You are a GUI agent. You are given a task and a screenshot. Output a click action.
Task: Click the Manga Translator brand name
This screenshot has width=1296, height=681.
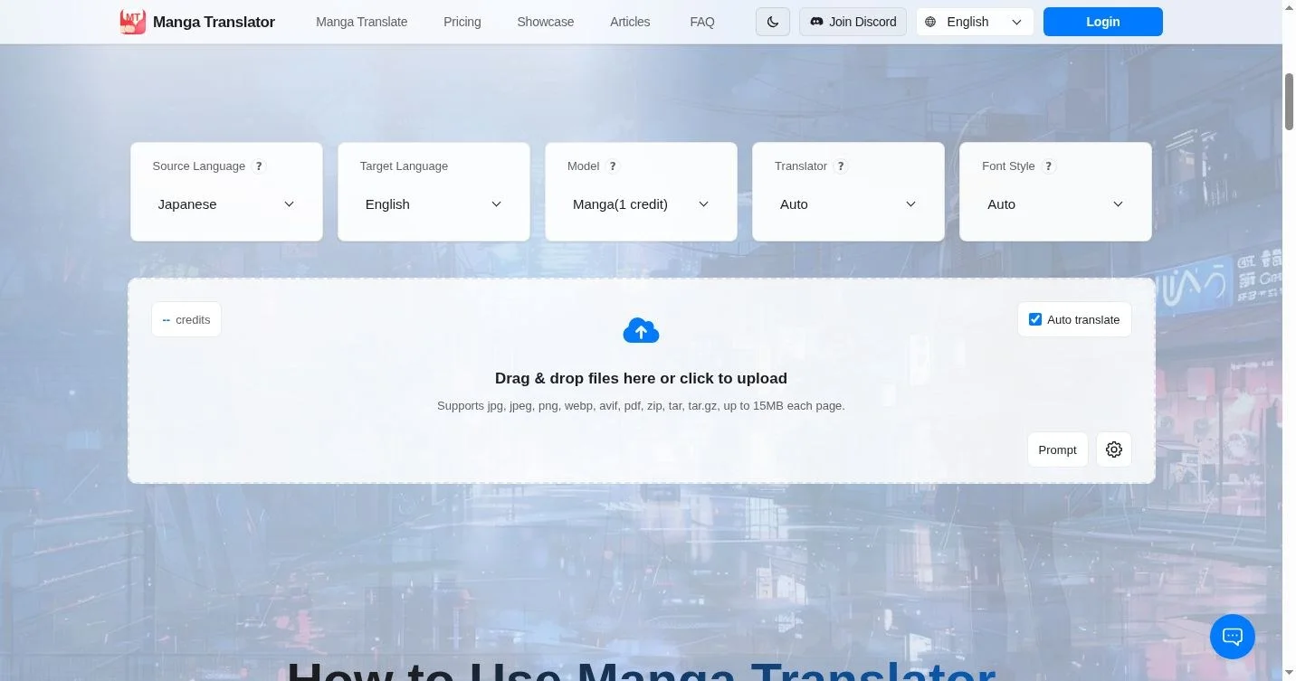coord(214,22)
